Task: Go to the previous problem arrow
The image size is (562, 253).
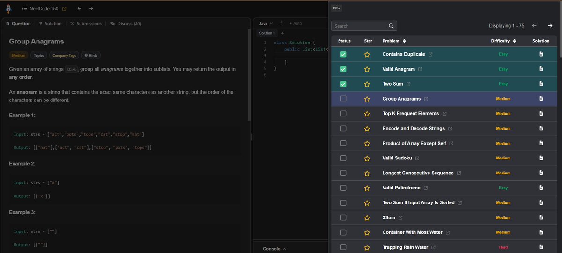Action: (79, 8)
